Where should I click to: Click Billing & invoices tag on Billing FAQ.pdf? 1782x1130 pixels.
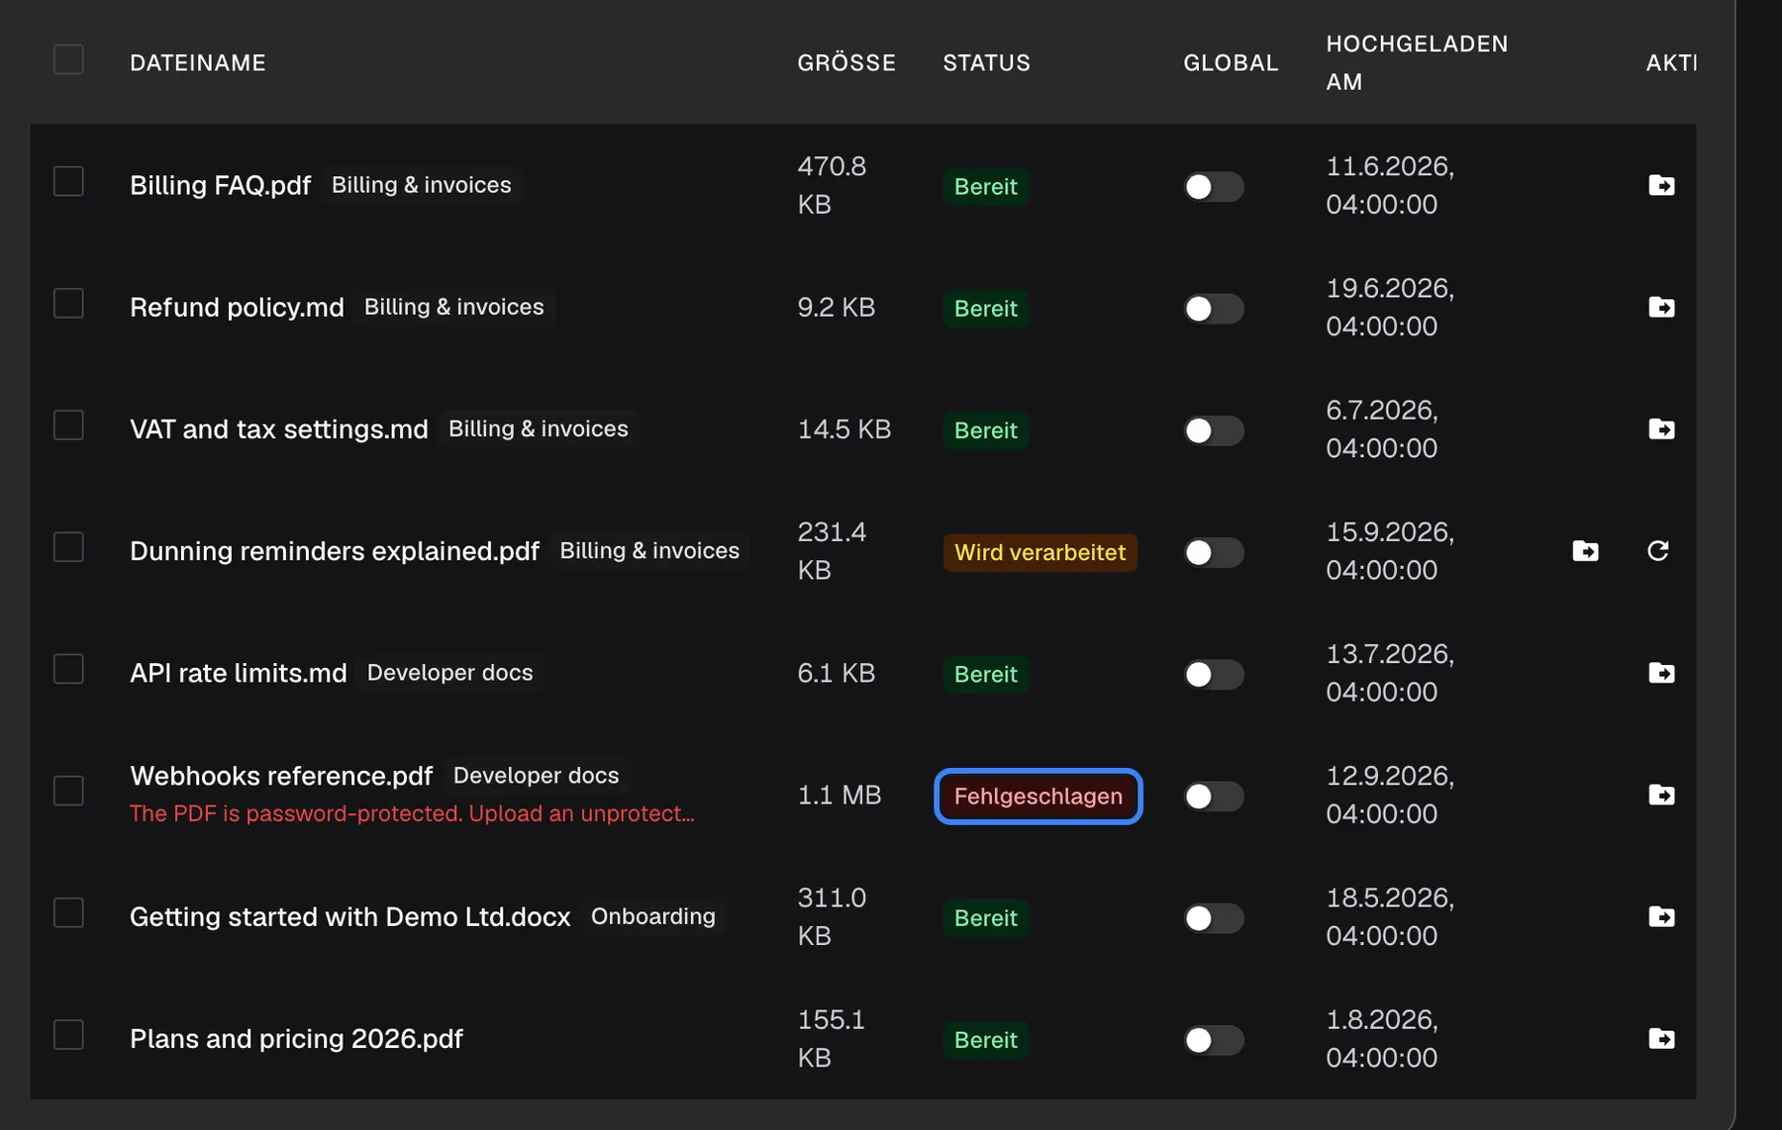422,185
